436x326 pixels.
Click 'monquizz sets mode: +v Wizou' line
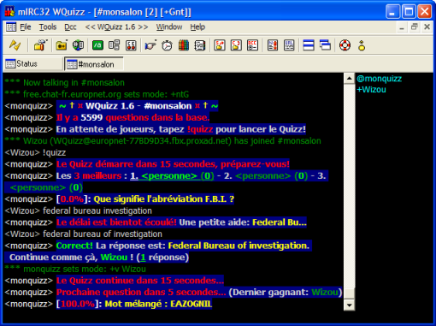pyautogui.click(x=85, y=269)
